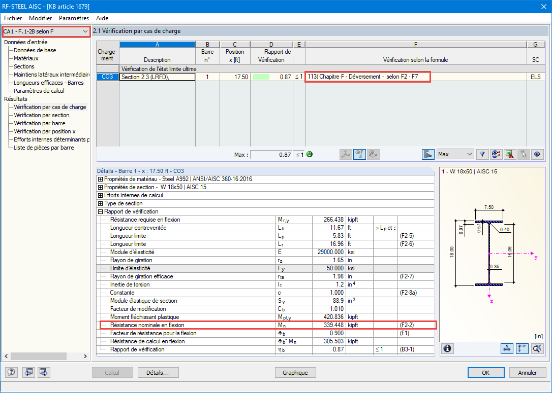Viewport: 552px width, 393px height.
Task: Open the Max filter dropdown
Action: pyautogui.click(x=455, y=154)
